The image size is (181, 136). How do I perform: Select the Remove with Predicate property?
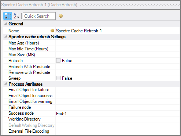[29, 72]
